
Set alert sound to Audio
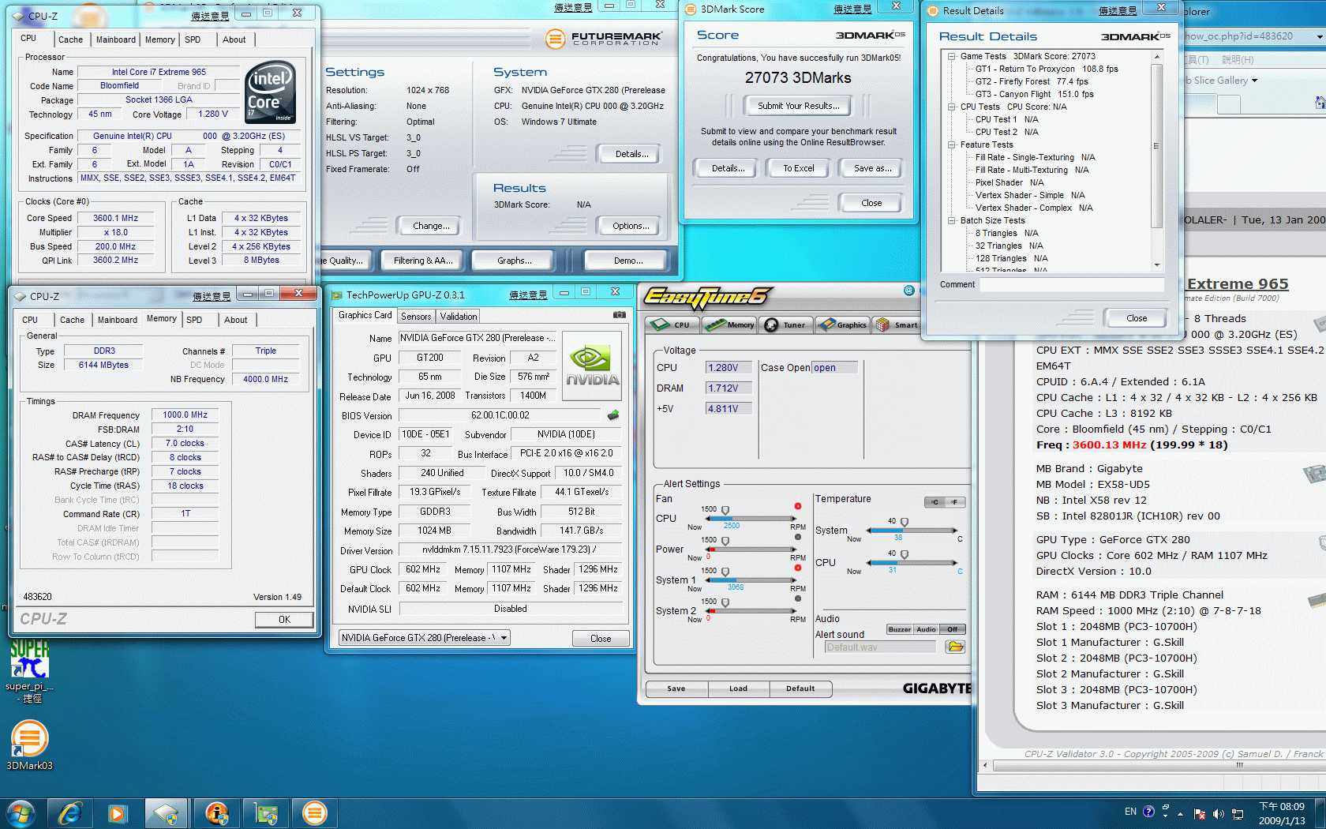(926, 629)
